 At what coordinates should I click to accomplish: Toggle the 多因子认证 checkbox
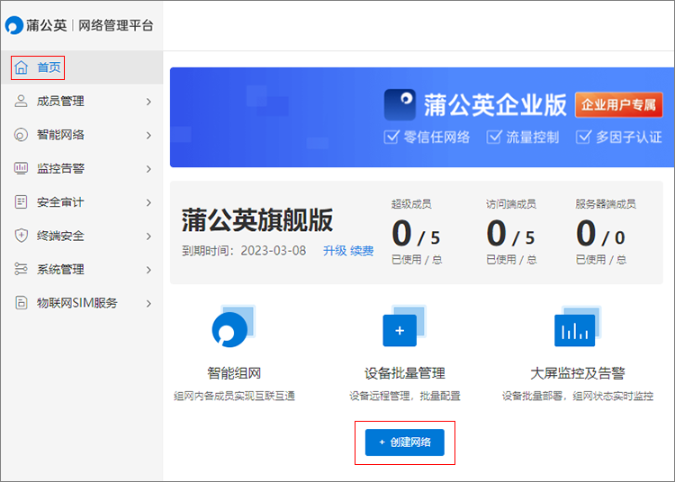(583, 138)
